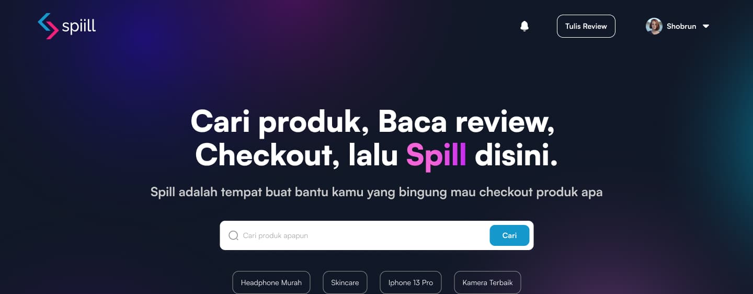Expand the account dropdown arrow
Image resolution: width=753 pixels, height=294 pixels.
click(706, 26)
